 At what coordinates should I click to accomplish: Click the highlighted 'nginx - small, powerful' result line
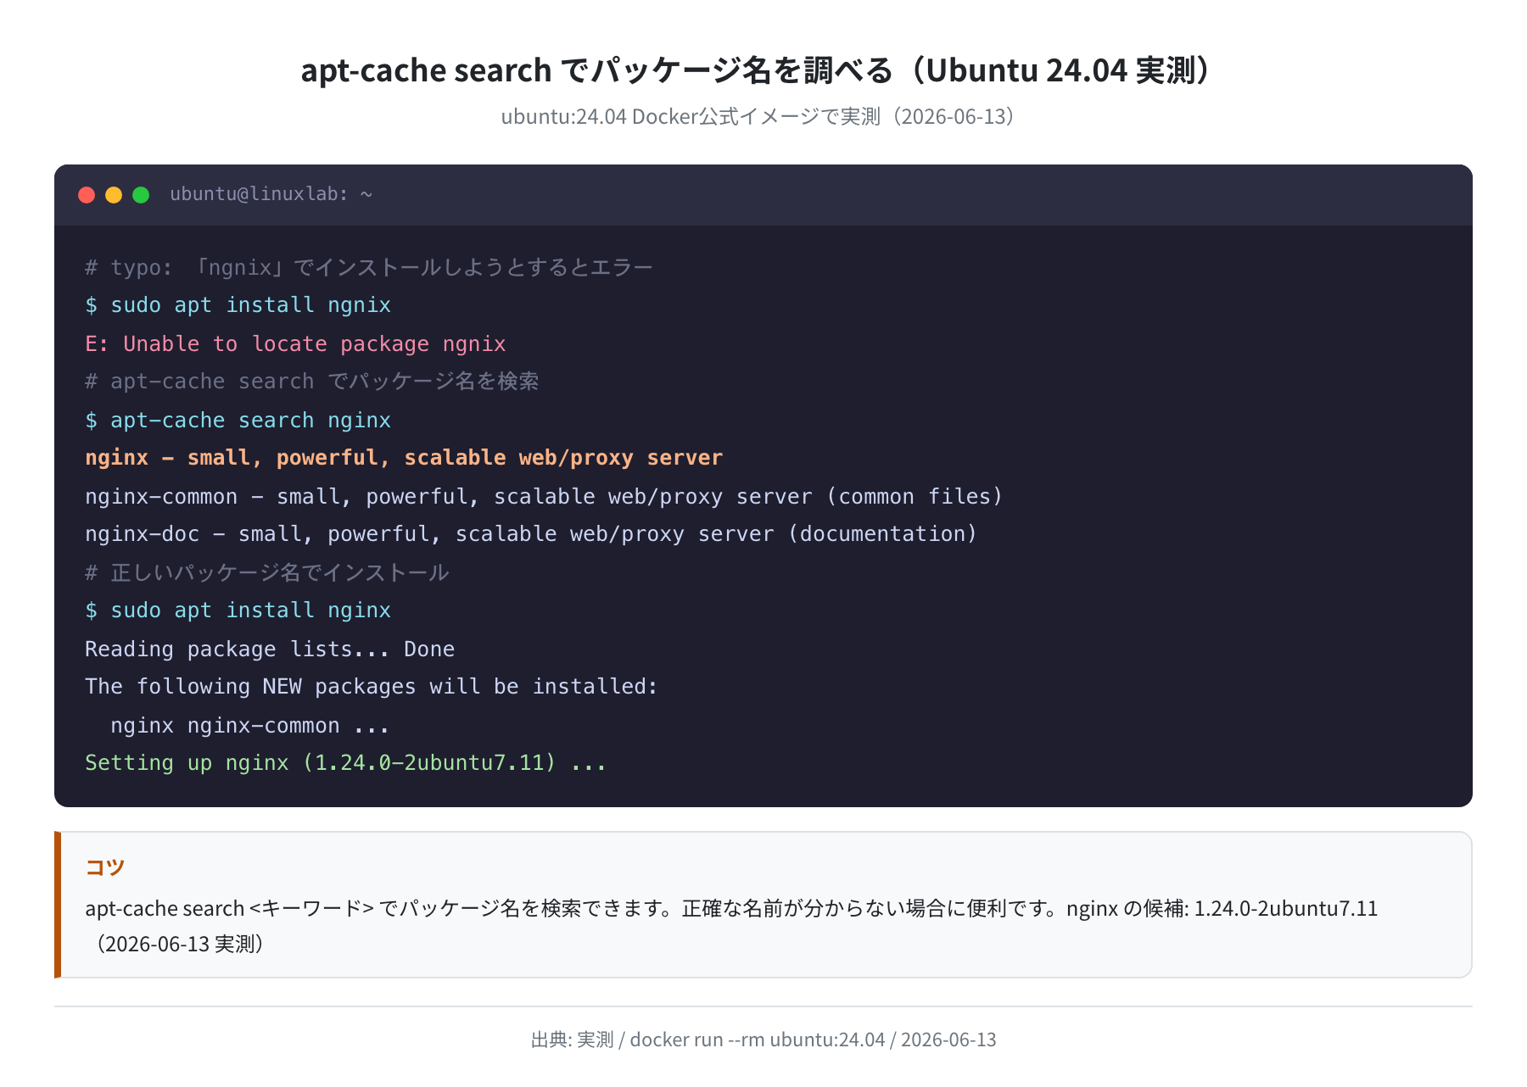point(404,458)
